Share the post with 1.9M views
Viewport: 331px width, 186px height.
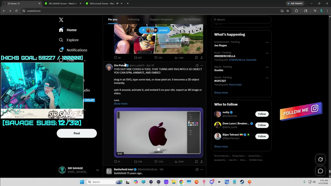coord(201,58)
